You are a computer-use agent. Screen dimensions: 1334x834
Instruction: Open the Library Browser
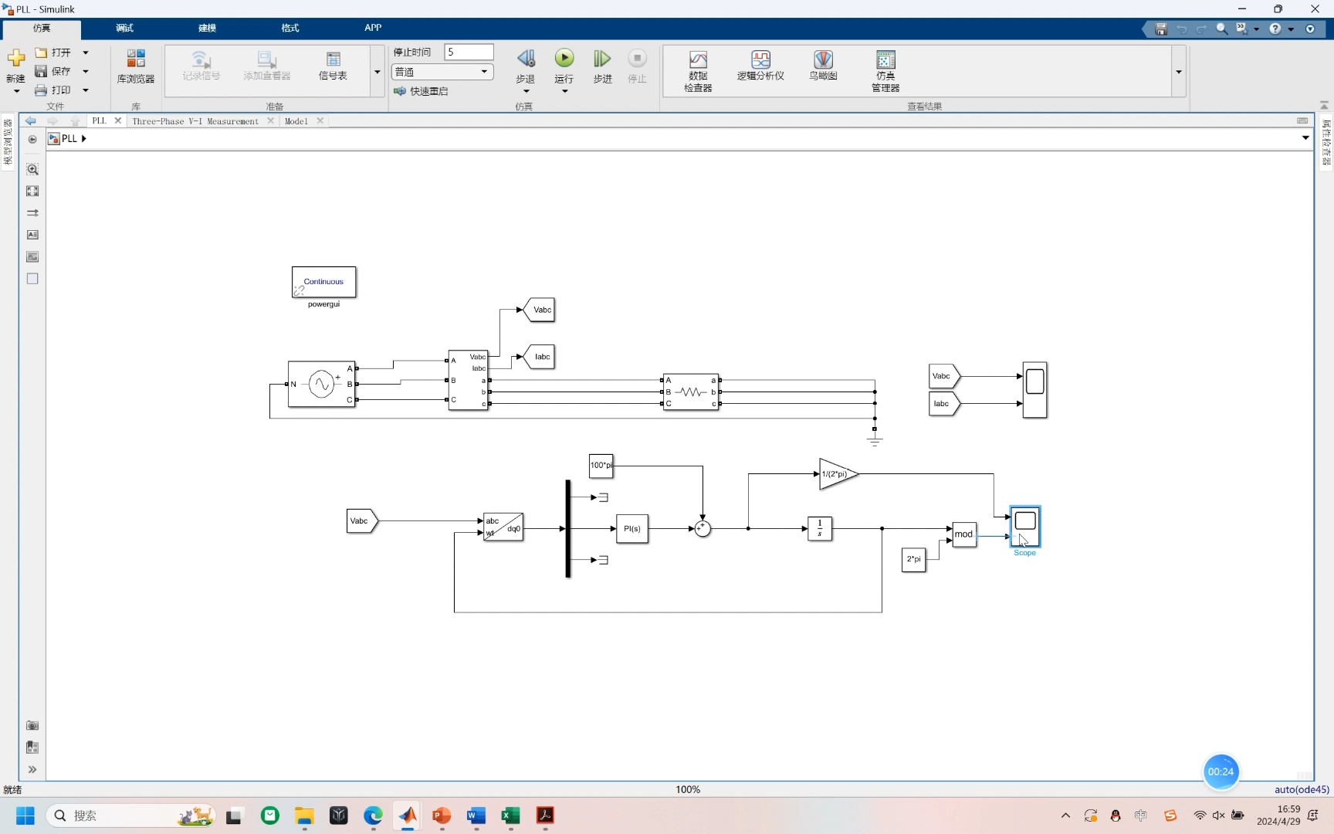(x=136, y=66)
